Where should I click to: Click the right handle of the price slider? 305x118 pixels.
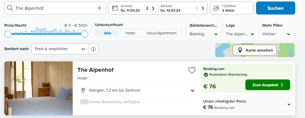[x=85, y=34]
